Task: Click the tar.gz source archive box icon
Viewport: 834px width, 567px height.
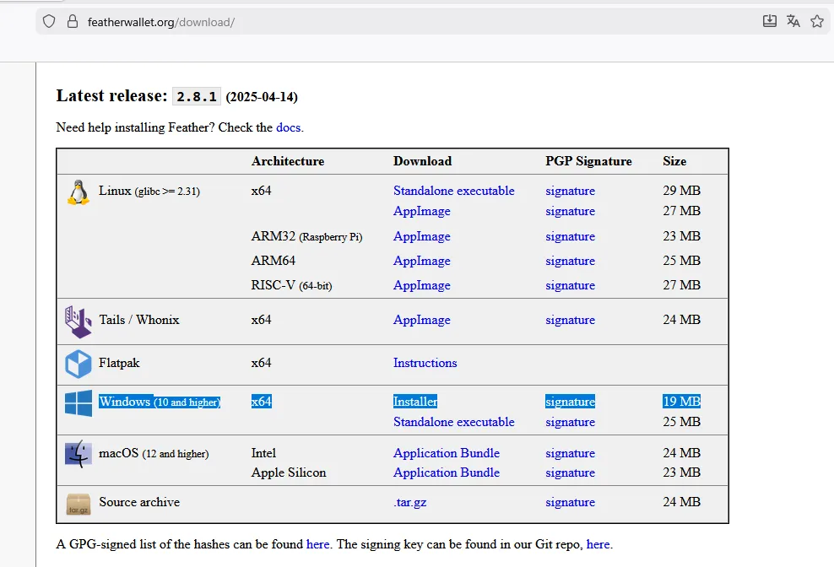Action: click(x=79, y=505)
